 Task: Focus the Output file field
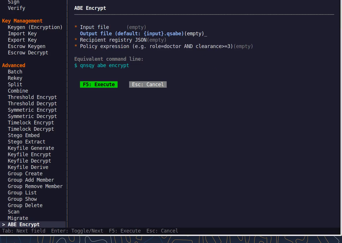[x=143, y=34]
